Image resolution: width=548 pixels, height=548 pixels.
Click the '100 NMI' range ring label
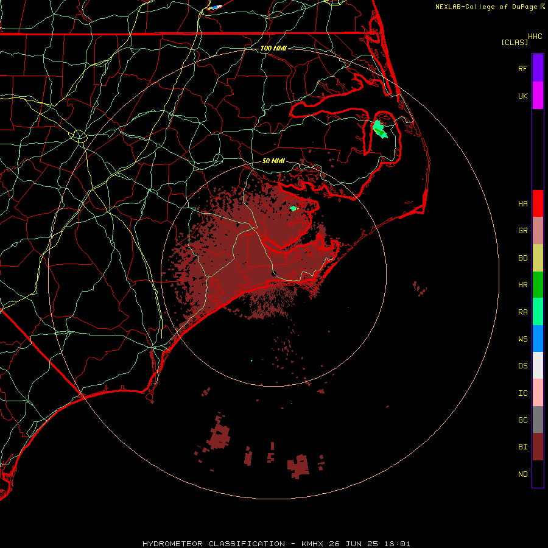pos(273,48)
